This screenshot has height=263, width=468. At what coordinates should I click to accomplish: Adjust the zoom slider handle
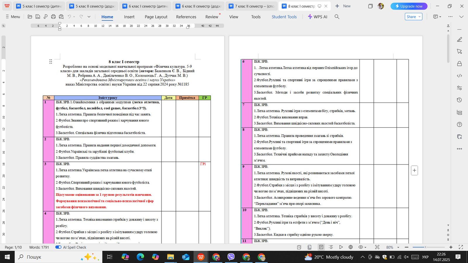[x=425, y=247]
